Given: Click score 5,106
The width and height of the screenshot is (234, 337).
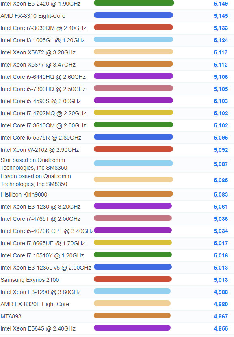Looking at the screenshot, I should (221, 77).
